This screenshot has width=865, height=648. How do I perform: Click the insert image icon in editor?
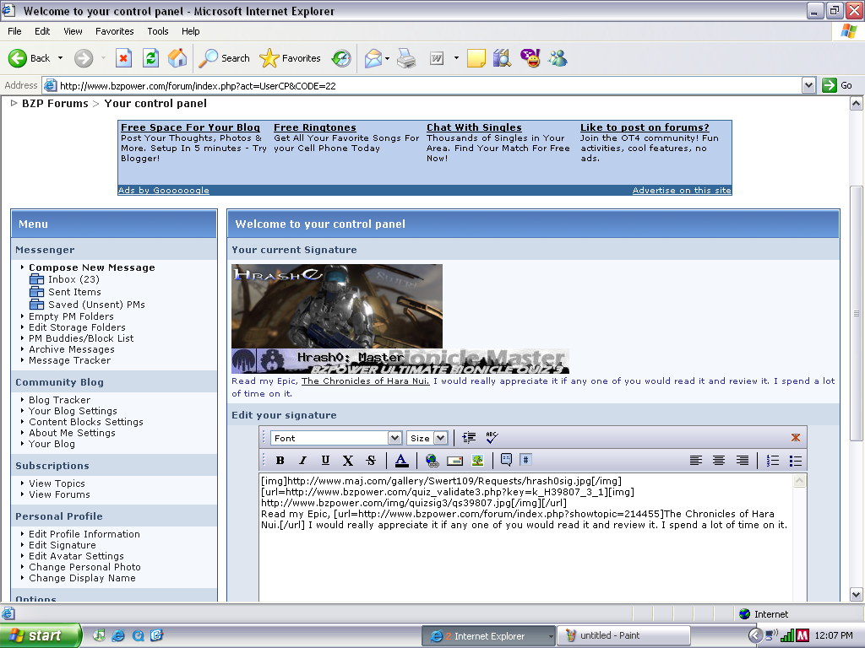(x=477, y=461)
